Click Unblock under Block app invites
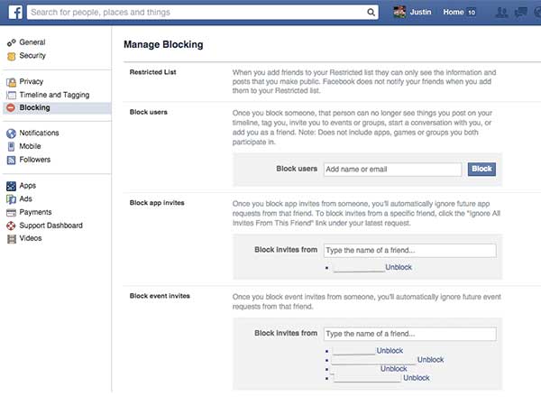The width and height of the screenshot is (541, 406). pos(399,268)
